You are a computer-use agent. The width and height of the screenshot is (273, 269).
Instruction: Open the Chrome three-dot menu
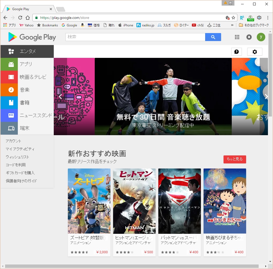pos(268,18)
